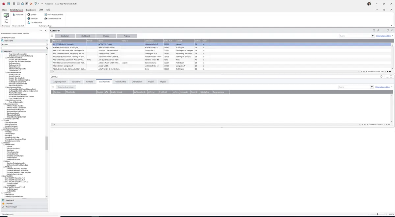Screen dimensions: 395x217
Task: Open the System settings gear icon
Action: click(x=29, y=14)
